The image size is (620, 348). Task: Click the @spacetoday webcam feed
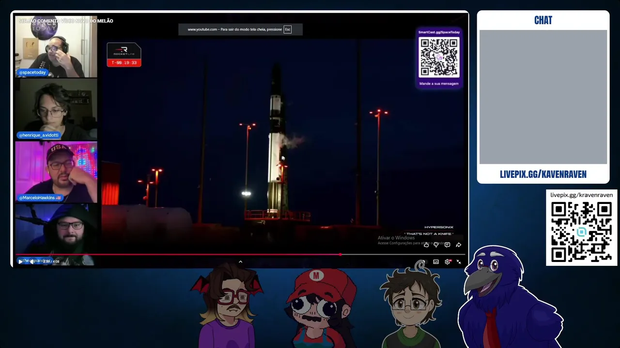56,46
